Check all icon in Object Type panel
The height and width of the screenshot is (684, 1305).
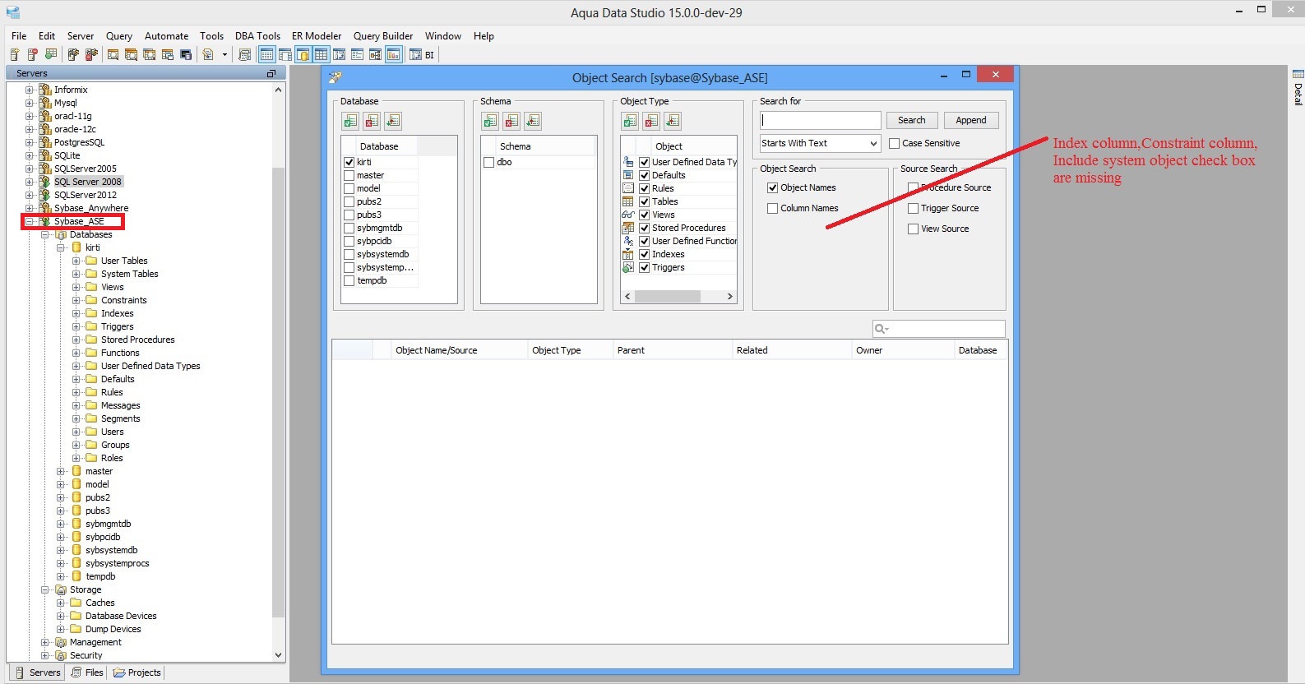(x=630, y=121)
